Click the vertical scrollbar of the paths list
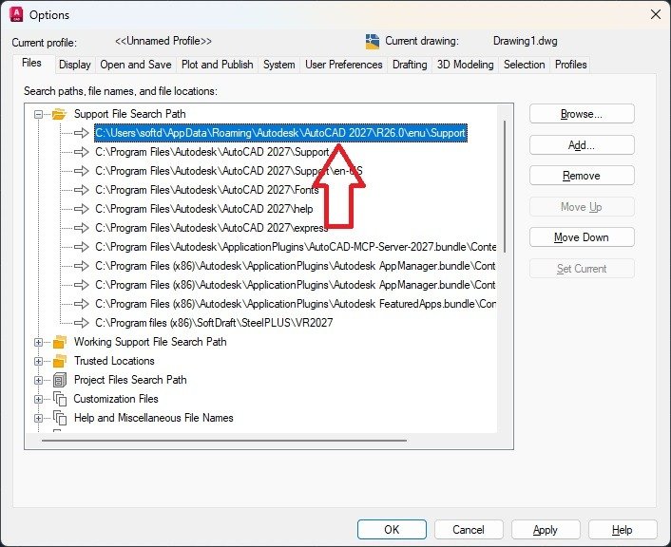This screenshot has height=547, width=671. (506, 186)
